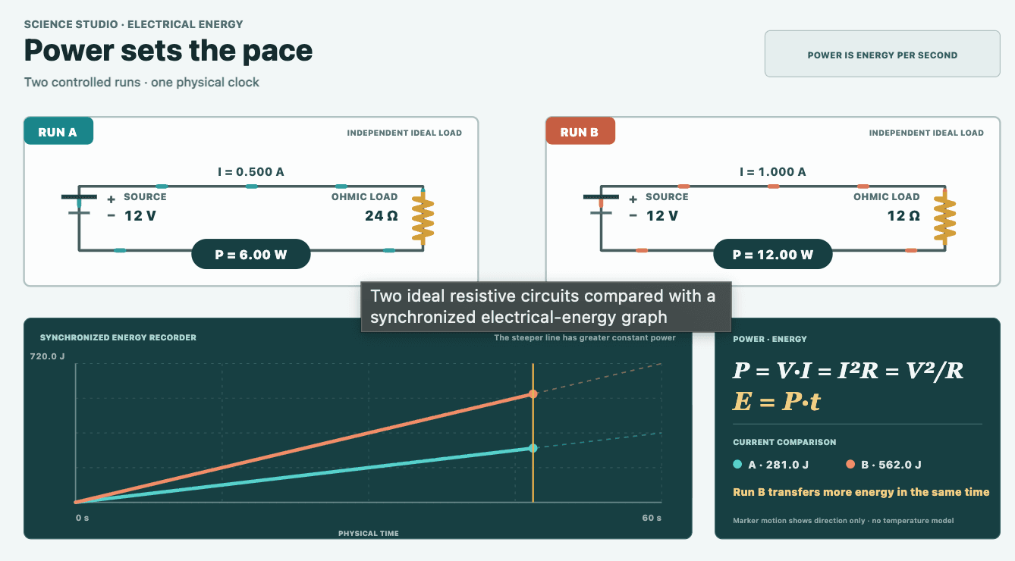Click the P = 6.00 W power badge
Image resolution: width=1015 pixels, height=561 pixels.
tap(251, 255)
